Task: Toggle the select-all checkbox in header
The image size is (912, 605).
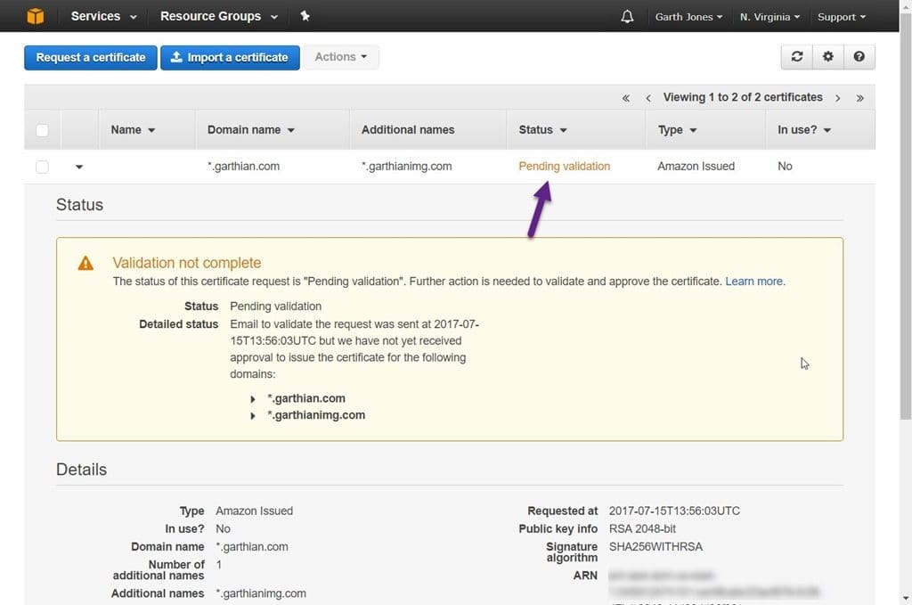Action: pyautogui.click(x=42, y=130)
